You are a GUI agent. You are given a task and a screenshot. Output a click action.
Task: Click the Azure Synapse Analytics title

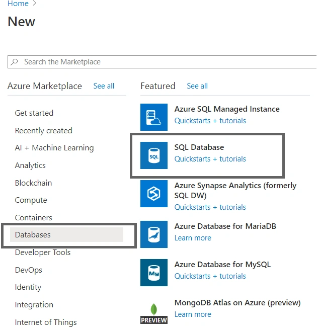235,190
